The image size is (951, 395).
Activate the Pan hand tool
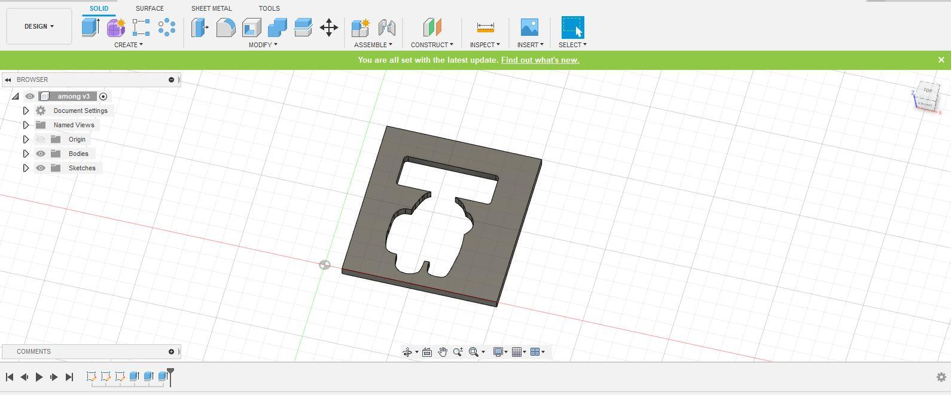tap(443, 352)
